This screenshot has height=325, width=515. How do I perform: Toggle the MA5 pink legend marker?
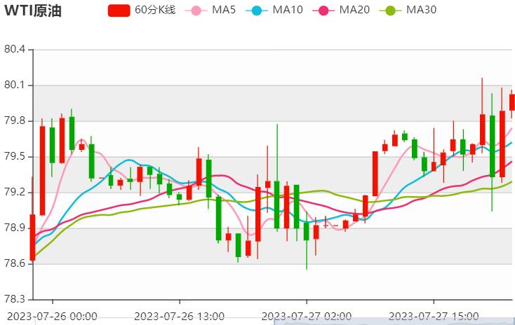[x=195, y=11]
